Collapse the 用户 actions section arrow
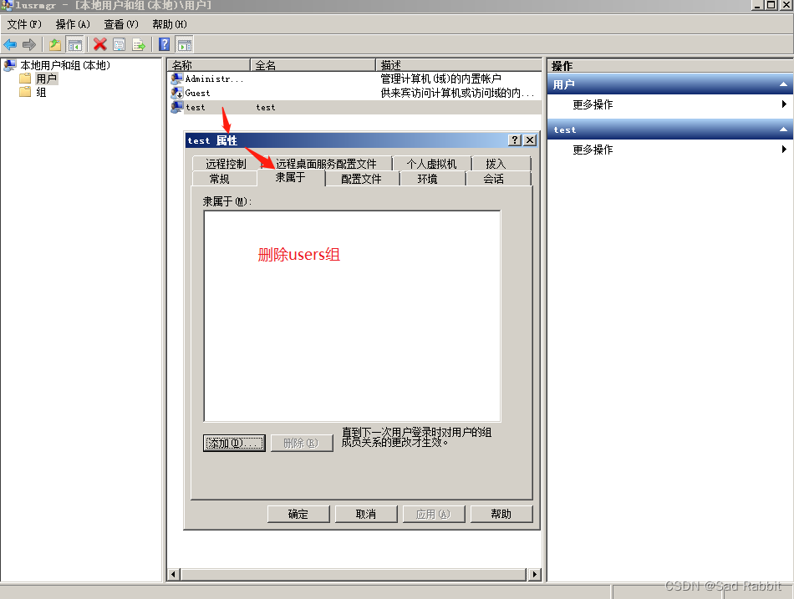Viewport: 794px width, 599px height. pyautogui.click(x=783, y=84)
